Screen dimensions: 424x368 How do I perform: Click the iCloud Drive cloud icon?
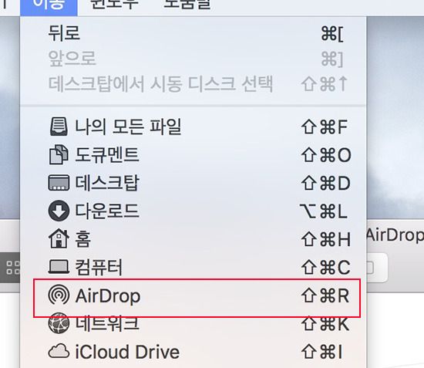pos(59,351)
